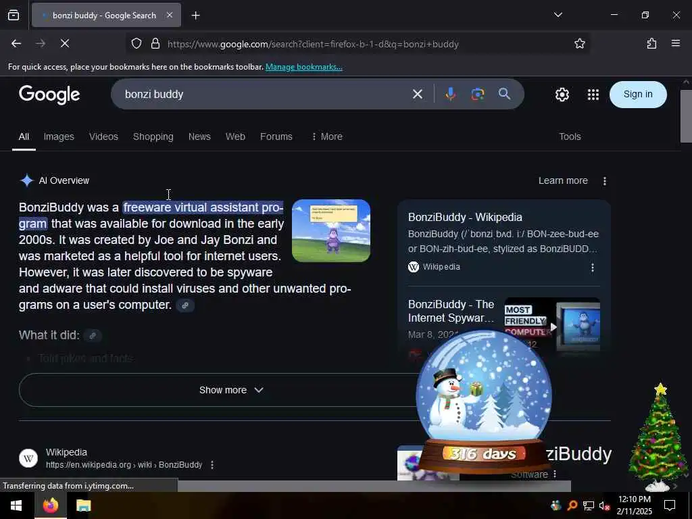Open Google quick settings gear
692x519 pixels.
point(562,95)
